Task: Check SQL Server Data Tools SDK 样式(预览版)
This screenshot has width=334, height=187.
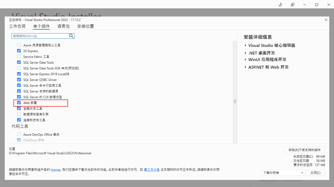Action: coord(19,68)
